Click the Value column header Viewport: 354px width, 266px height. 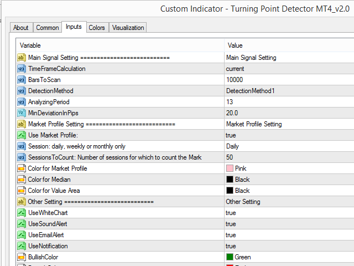(289, 45)
